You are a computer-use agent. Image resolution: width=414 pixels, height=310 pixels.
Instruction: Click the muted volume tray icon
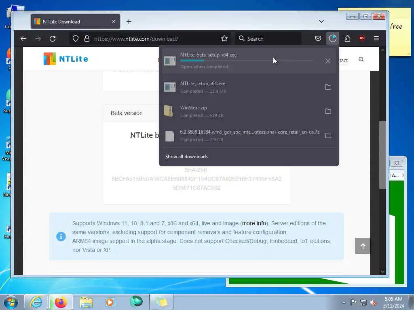[373, 303]
